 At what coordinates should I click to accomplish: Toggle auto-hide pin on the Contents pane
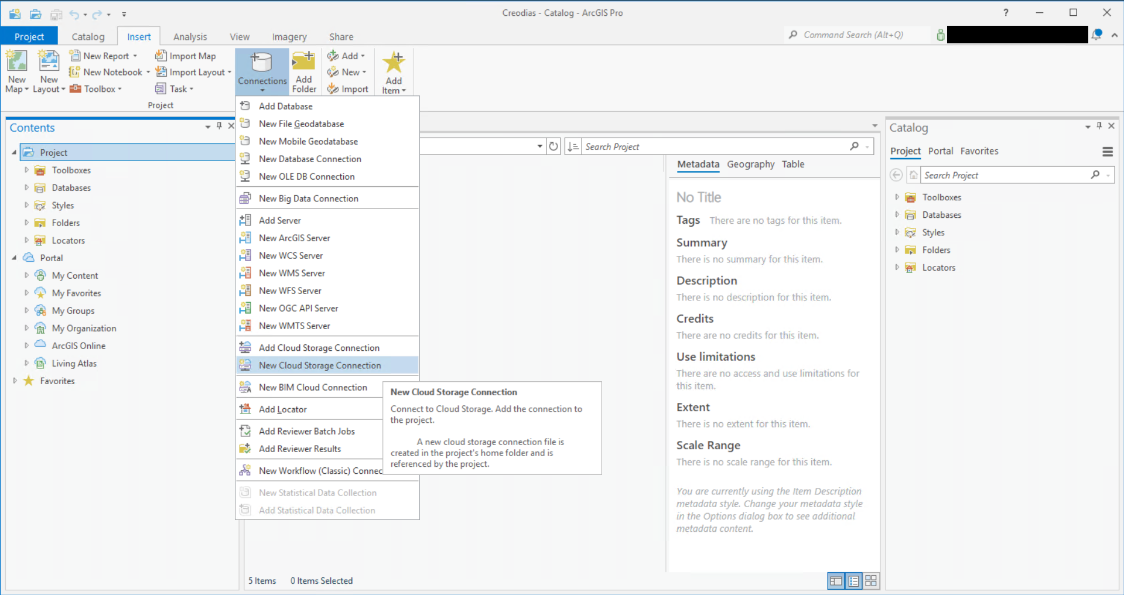[x=219, y=125]
